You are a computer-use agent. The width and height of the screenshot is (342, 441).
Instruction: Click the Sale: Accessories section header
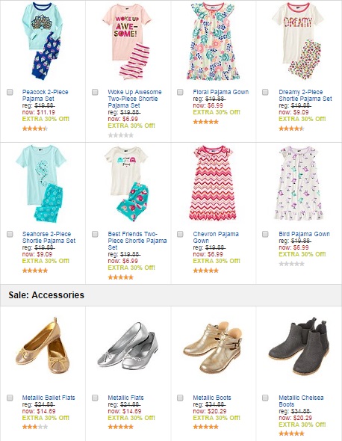(46, 294)
